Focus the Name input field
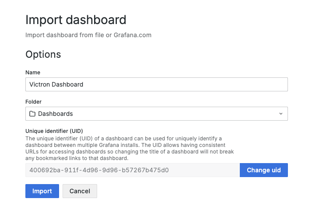Viewport: 319px width, 223px height. click(157, 84)
